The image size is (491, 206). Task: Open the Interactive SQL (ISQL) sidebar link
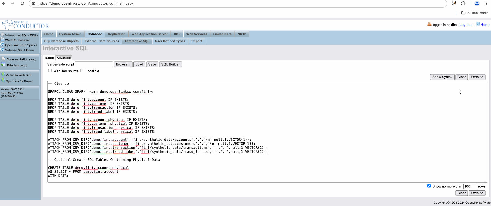click(21, 35)
